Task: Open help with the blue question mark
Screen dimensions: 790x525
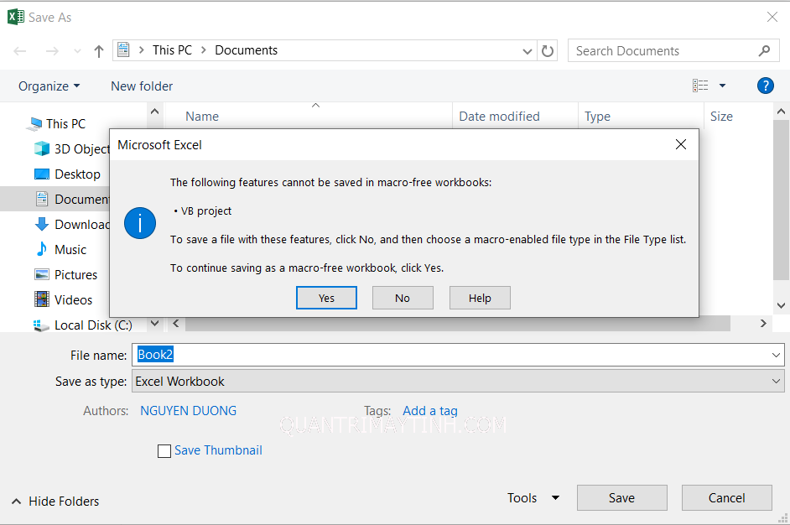Action: click(x=766, y=86)
